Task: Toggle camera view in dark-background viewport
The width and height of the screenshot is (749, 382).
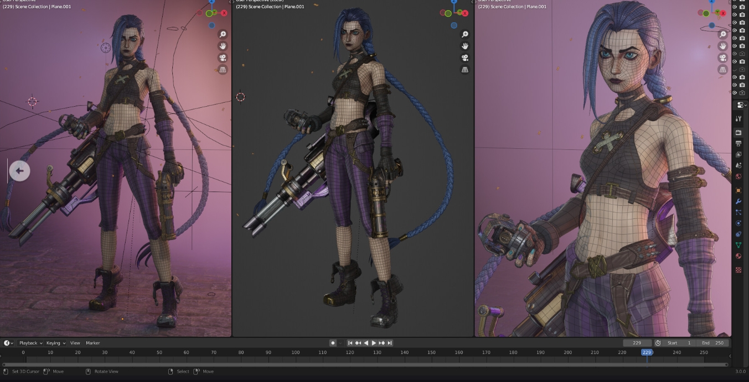Action: click(x=465, y=57)
